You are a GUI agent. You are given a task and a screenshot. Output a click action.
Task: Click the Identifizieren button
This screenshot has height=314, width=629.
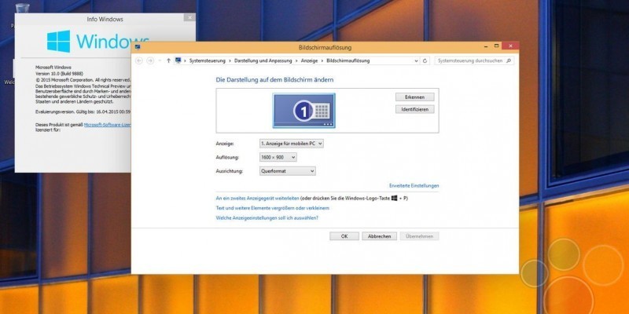coord(415,109)
